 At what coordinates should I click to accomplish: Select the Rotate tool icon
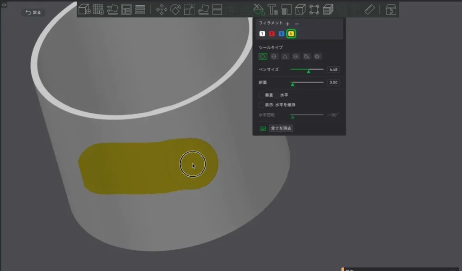(176, 9)
